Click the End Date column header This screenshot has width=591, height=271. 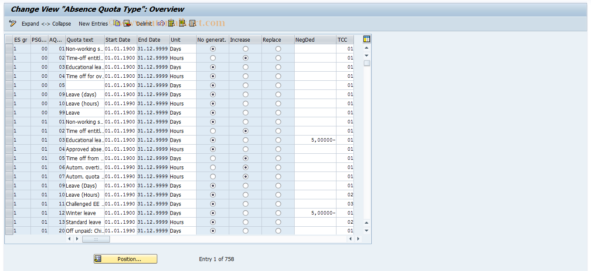coord(153,40)
